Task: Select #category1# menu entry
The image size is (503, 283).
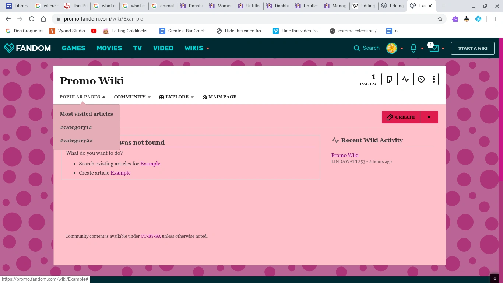Action: [76, 127]
